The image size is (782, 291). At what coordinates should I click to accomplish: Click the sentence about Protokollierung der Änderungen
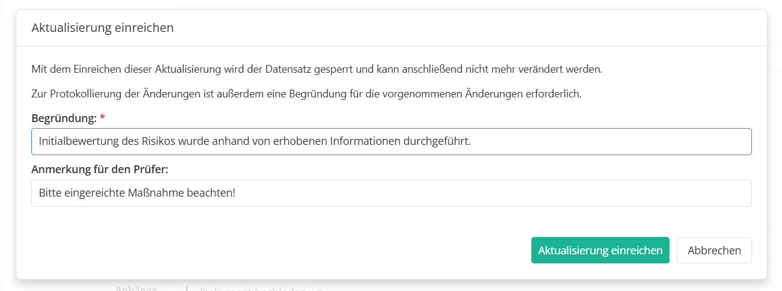tap(306, 94)
